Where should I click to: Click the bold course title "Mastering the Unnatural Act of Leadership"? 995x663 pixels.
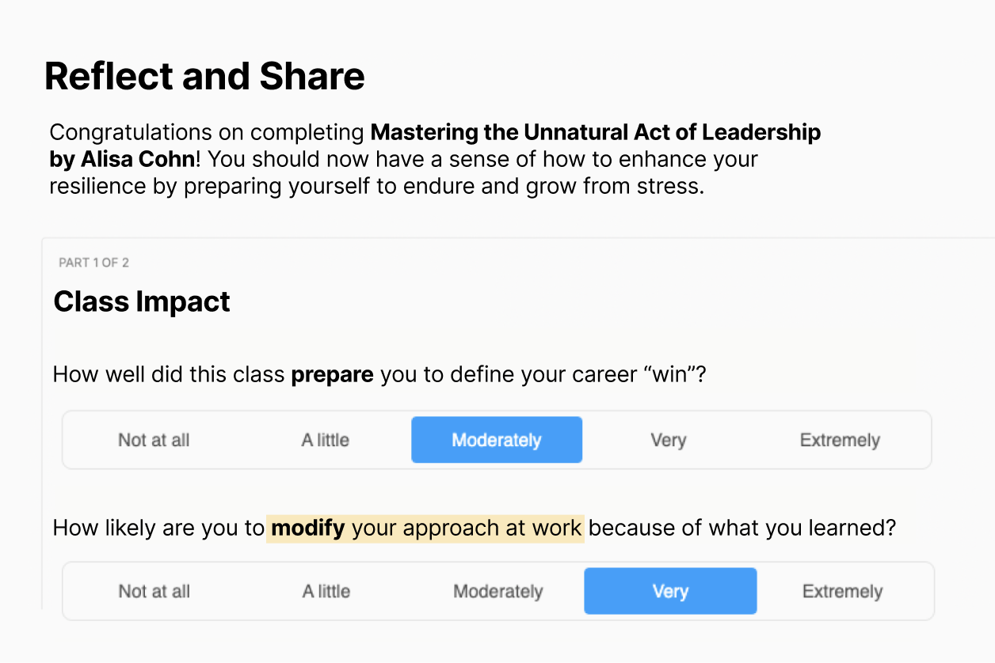click(595, 132)
